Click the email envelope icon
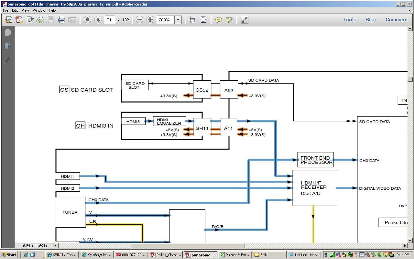This screenshot has width=414, height=259. [72, 20]
